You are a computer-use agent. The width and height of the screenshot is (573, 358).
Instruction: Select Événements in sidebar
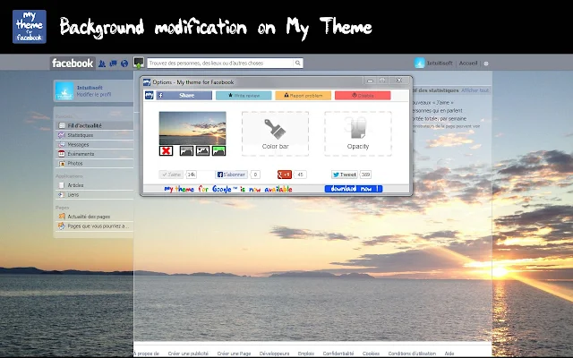(x=94, y=154)
